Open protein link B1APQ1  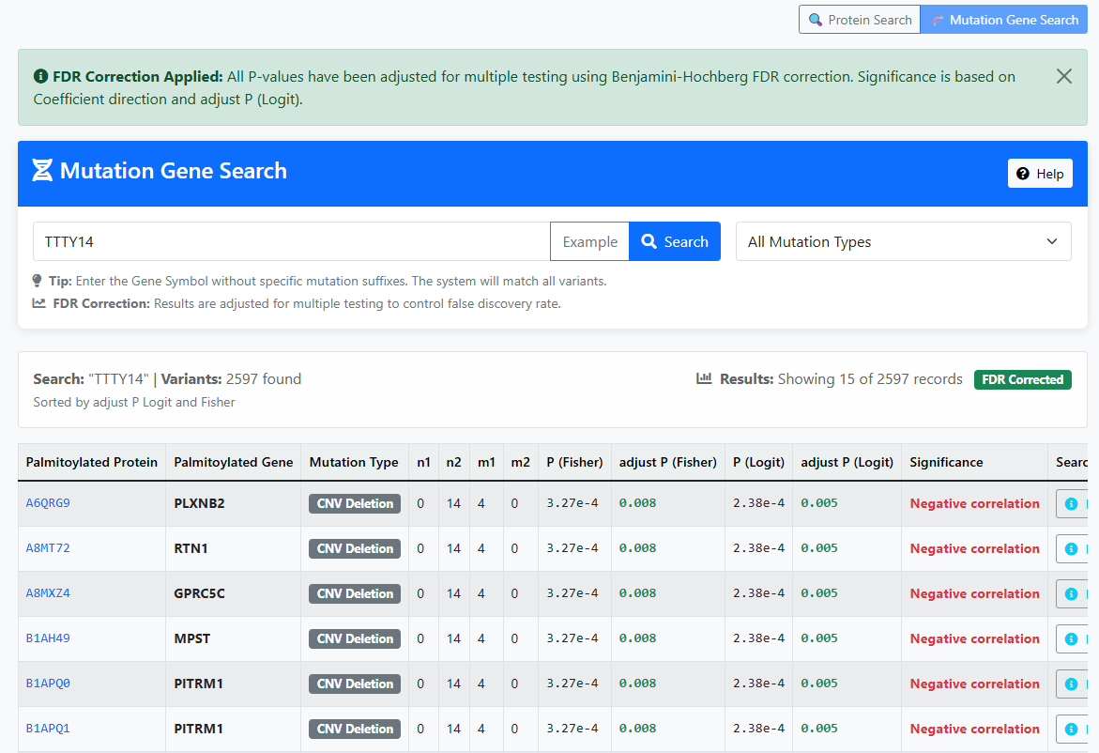(48, 728)
